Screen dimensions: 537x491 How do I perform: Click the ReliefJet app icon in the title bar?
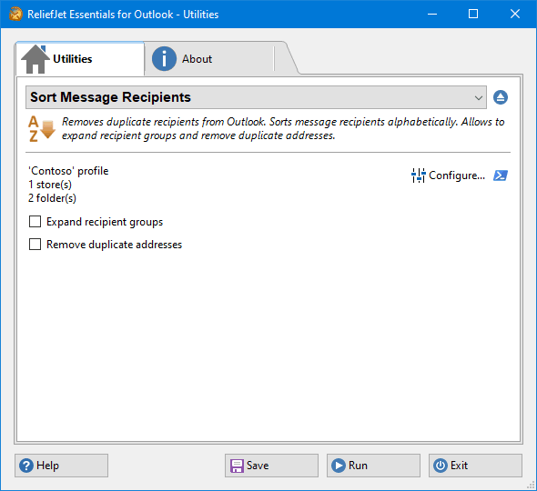[15, 14]
